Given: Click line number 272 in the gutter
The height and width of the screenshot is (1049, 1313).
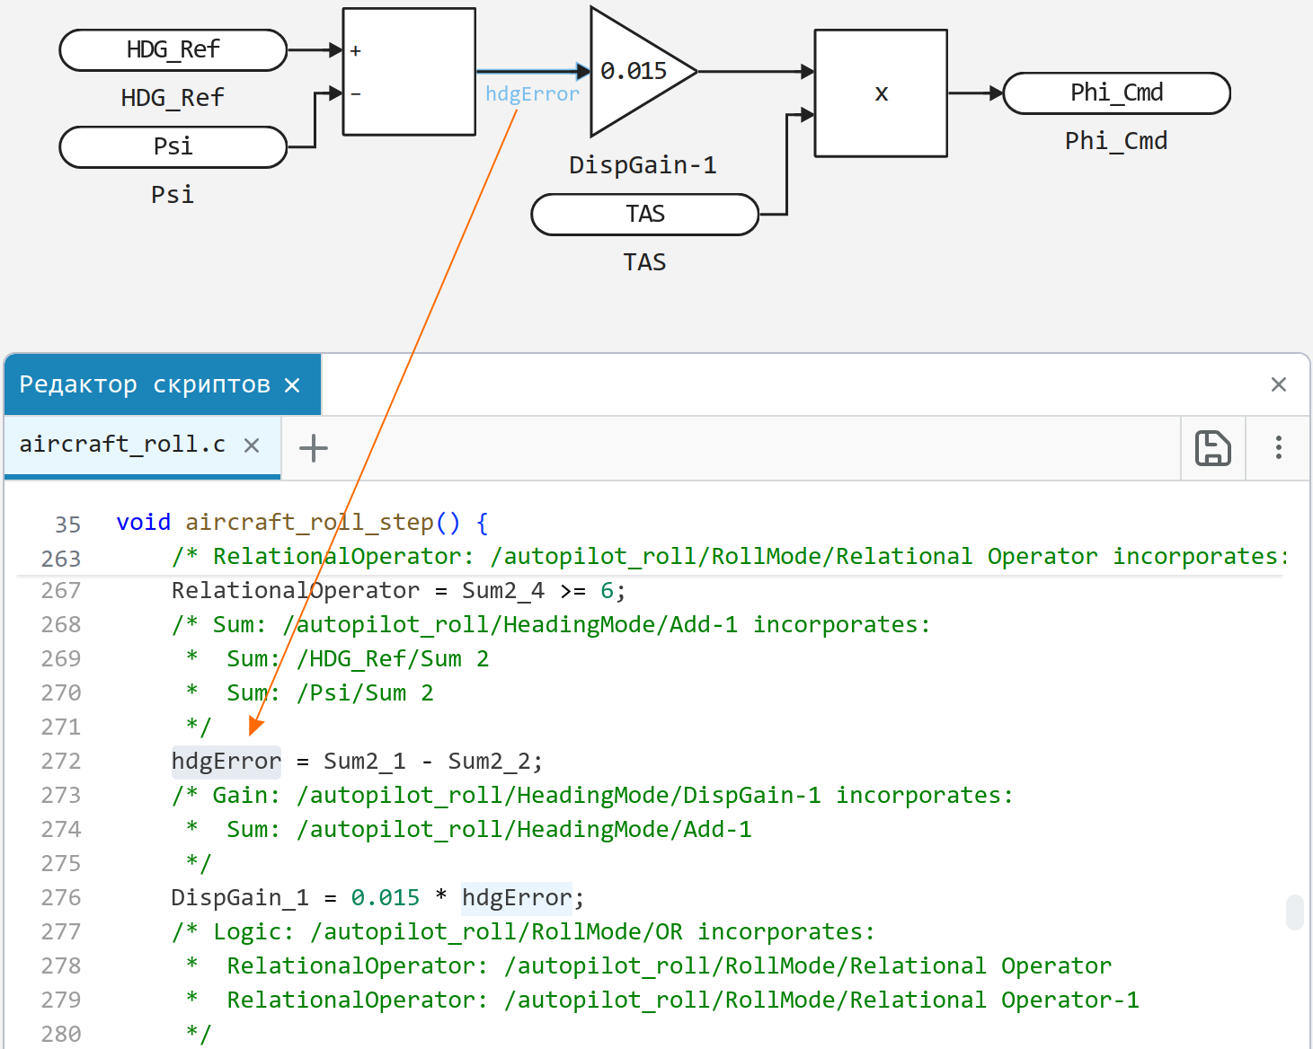Looking at the screenshot, I should click(x=61, y=762).
